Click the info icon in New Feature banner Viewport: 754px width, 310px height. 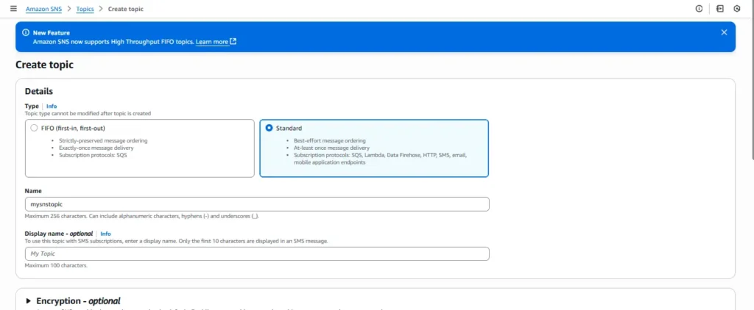tap(26, 32)
